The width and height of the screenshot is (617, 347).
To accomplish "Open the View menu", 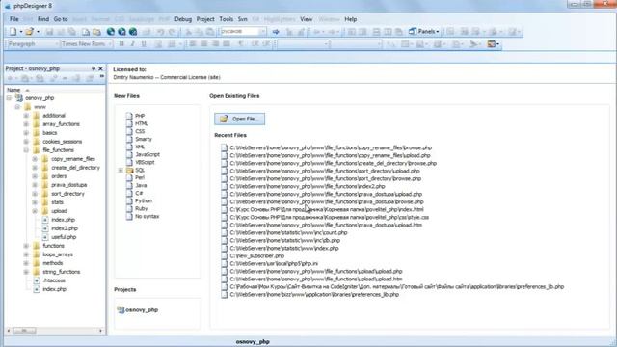I will [x=307, y=19].
